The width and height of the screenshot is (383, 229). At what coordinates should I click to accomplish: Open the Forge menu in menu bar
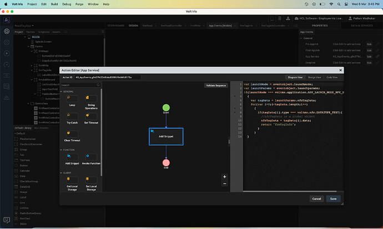click(79, 4)
